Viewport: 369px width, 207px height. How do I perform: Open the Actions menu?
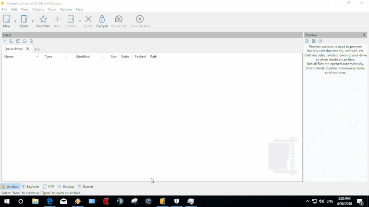[x=38, y=10]
